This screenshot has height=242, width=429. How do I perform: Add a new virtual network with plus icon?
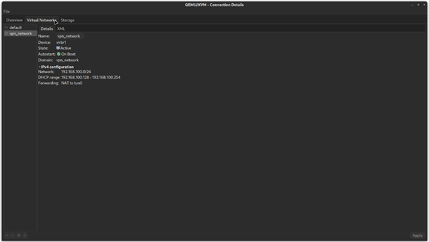(x=7, y=235)
